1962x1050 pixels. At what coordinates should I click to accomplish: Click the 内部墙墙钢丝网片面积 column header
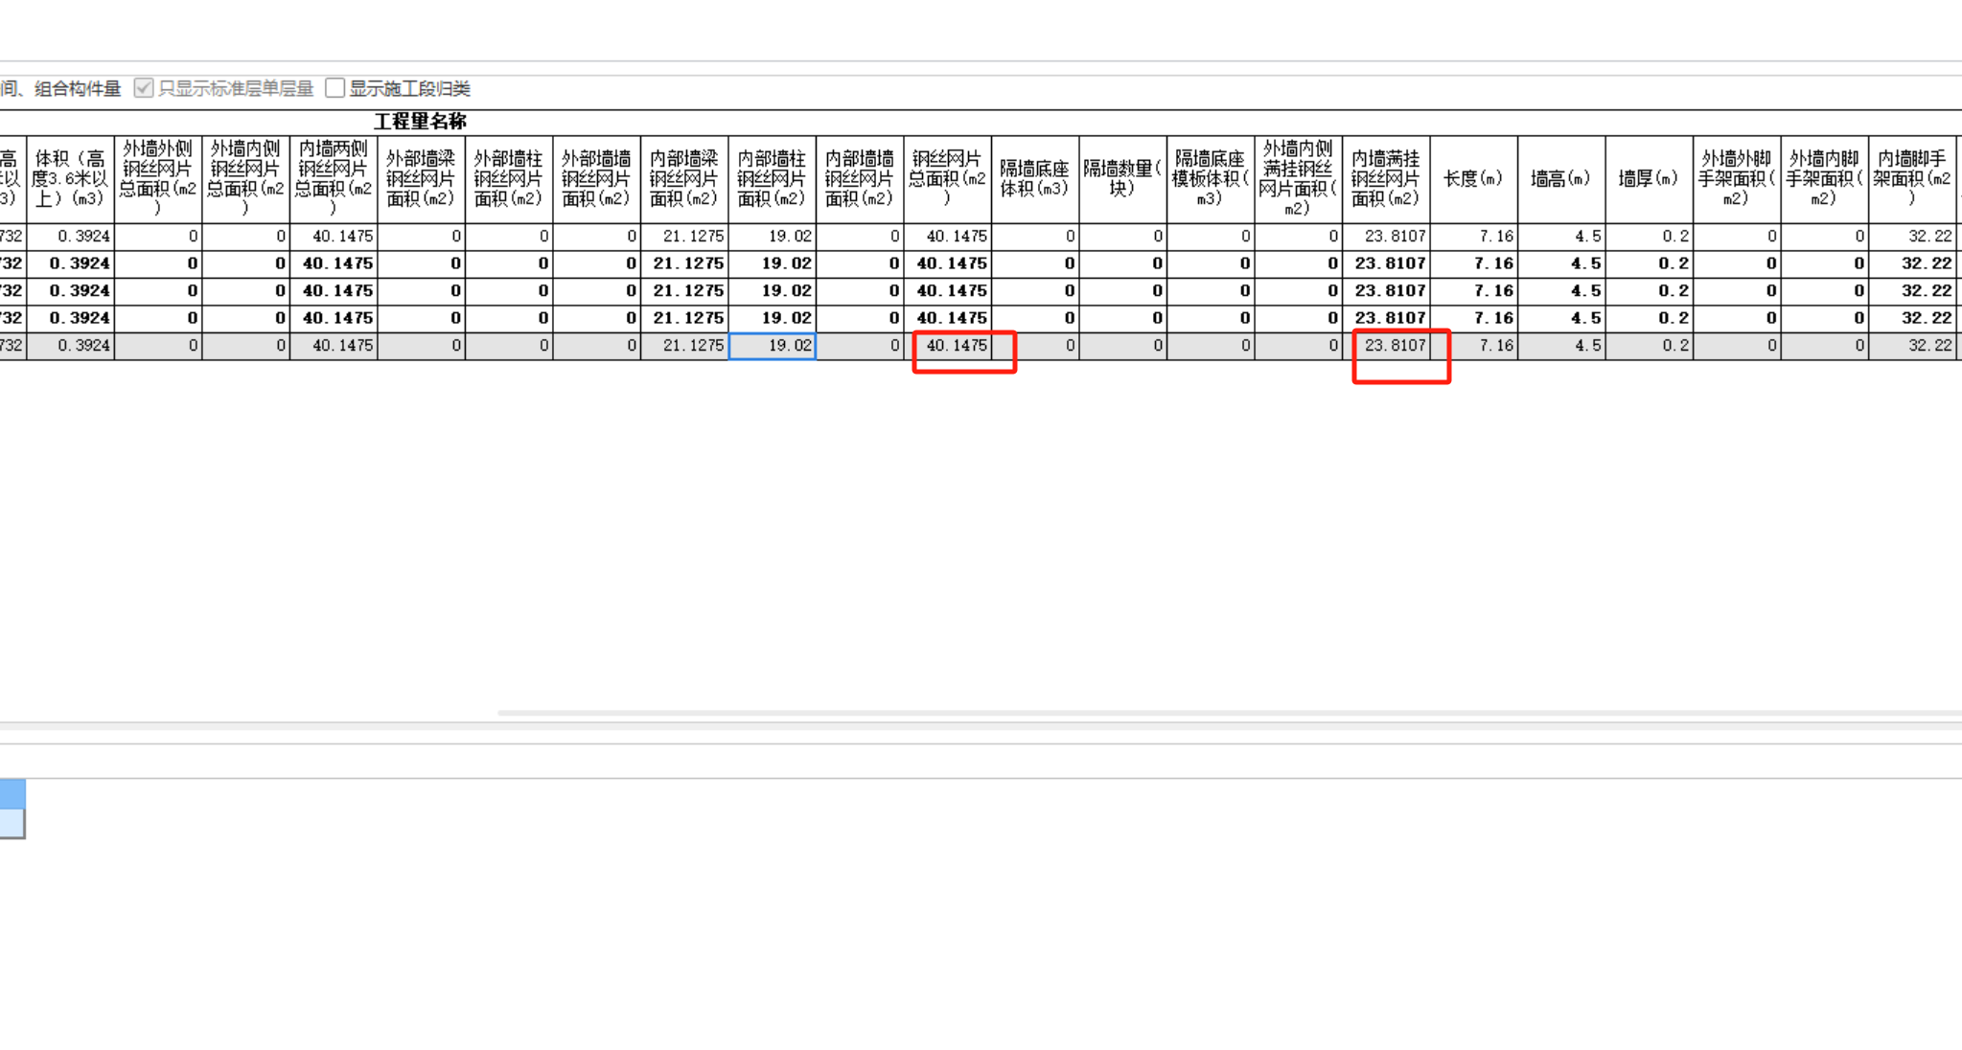click(x=860, y=179)
